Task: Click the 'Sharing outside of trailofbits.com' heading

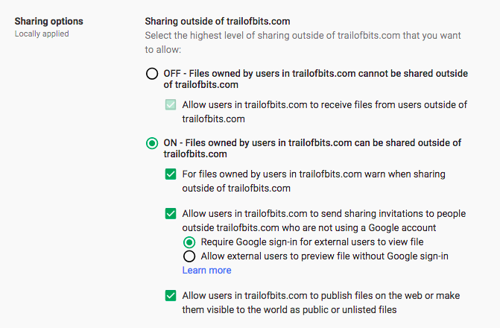Action: (218, 21)
